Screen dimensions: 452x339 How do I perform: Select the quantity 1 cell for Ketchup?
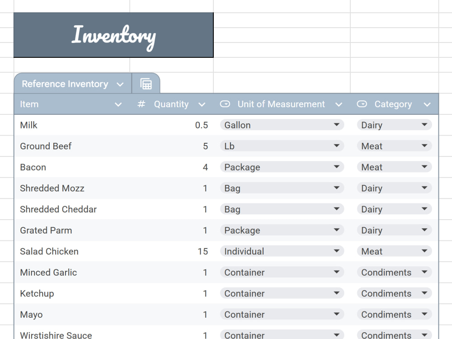click(x=171, y=293)
